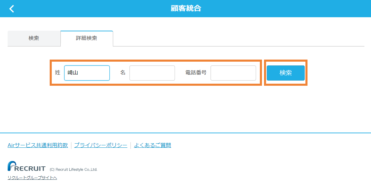Viewport: 371px width, 187px height.
Task: Switch to the 検索 tab
Action: pyautogui.click(x=34, y=38)
